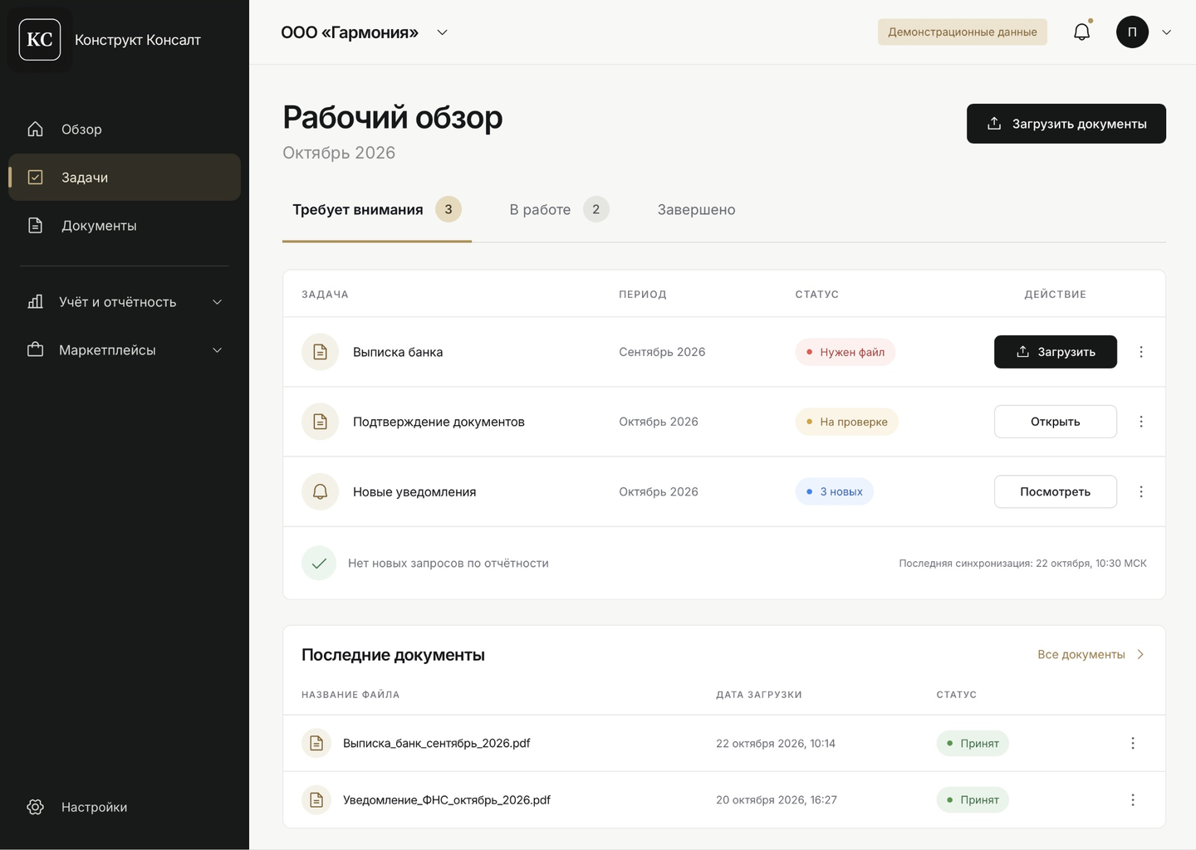1196x850 pixels.
Task: Click the Настройки gear icon
Action: [x=35, y=807]
